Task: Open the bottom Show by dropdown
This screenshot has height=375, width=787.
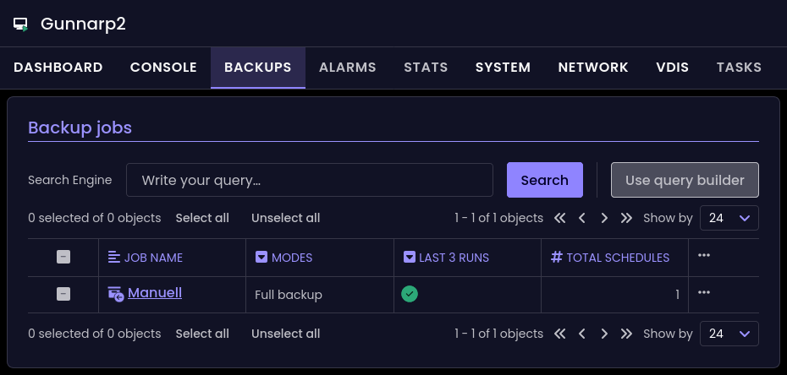Action: (729, 334)
